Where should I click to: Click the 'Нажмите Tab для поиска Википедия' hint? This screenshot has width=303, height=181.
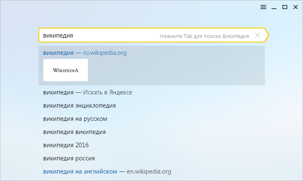(x=204, y=36)
